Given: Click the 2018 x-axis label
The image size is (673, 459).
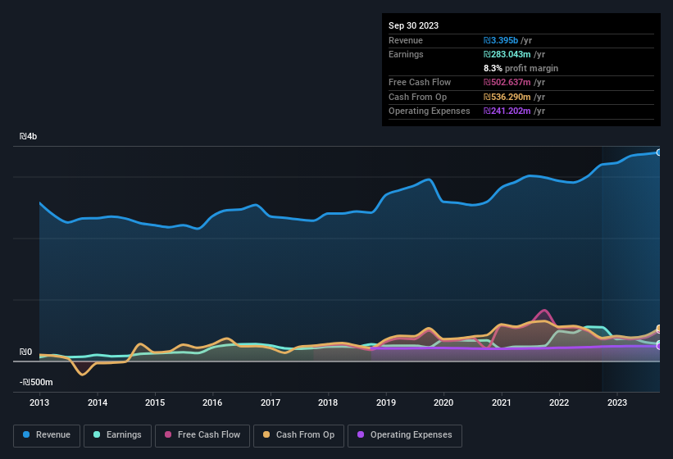Looking at the screenshot, I should 328,402.
